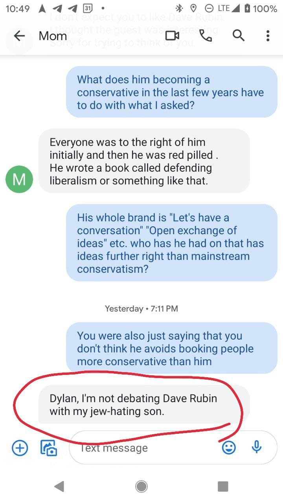This screenshot has height=503, width=283.
Task: Tap Mom's green M avatar
Action: [19, 179]
